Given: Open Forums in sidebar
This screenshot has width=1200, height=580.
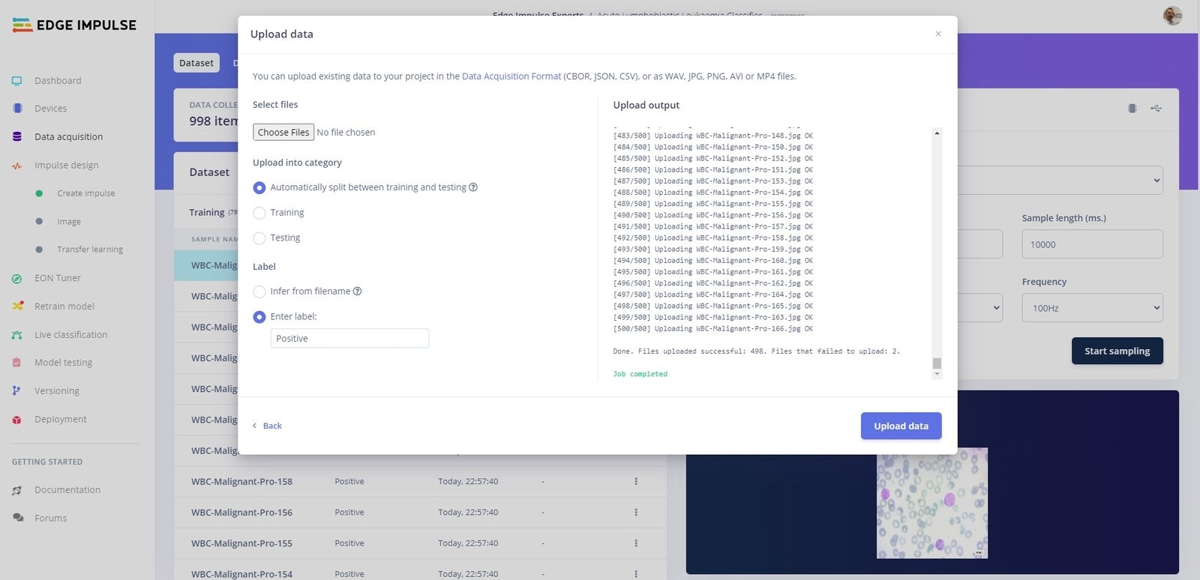Looking at the screenshot, I should [50, 519].
